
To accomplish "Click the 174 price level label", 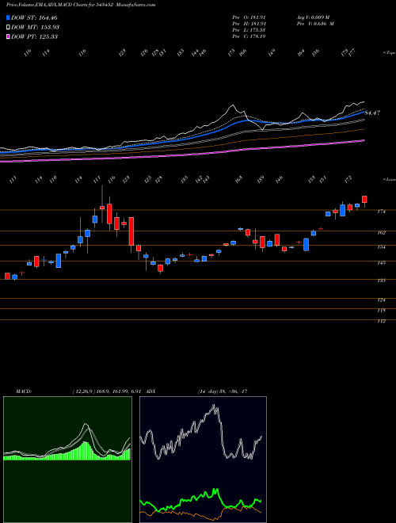I will [x=381, y=212].
